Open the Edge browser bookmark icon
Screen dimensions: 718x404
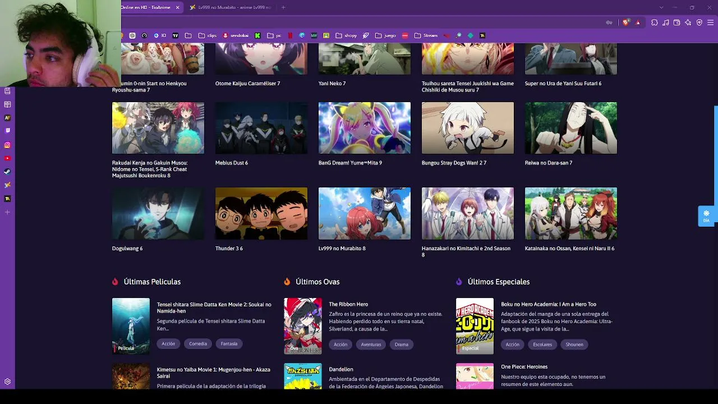tap(302, 35)
